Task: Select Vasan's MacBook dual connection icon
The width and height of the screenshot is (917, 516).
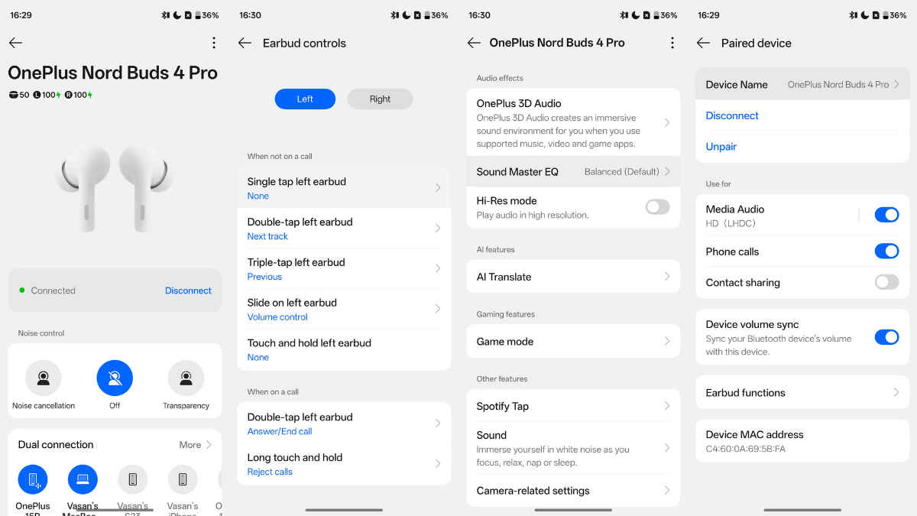Action: click(x=83, y=479)
